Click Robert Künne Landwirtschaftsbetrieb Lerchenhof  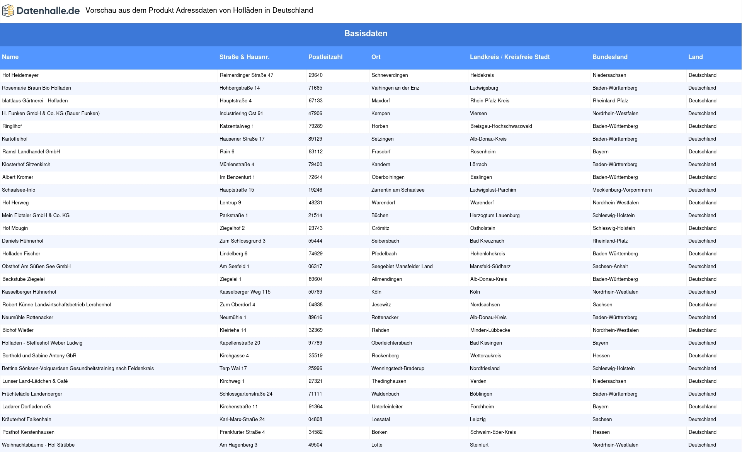[x=57, y=305]
